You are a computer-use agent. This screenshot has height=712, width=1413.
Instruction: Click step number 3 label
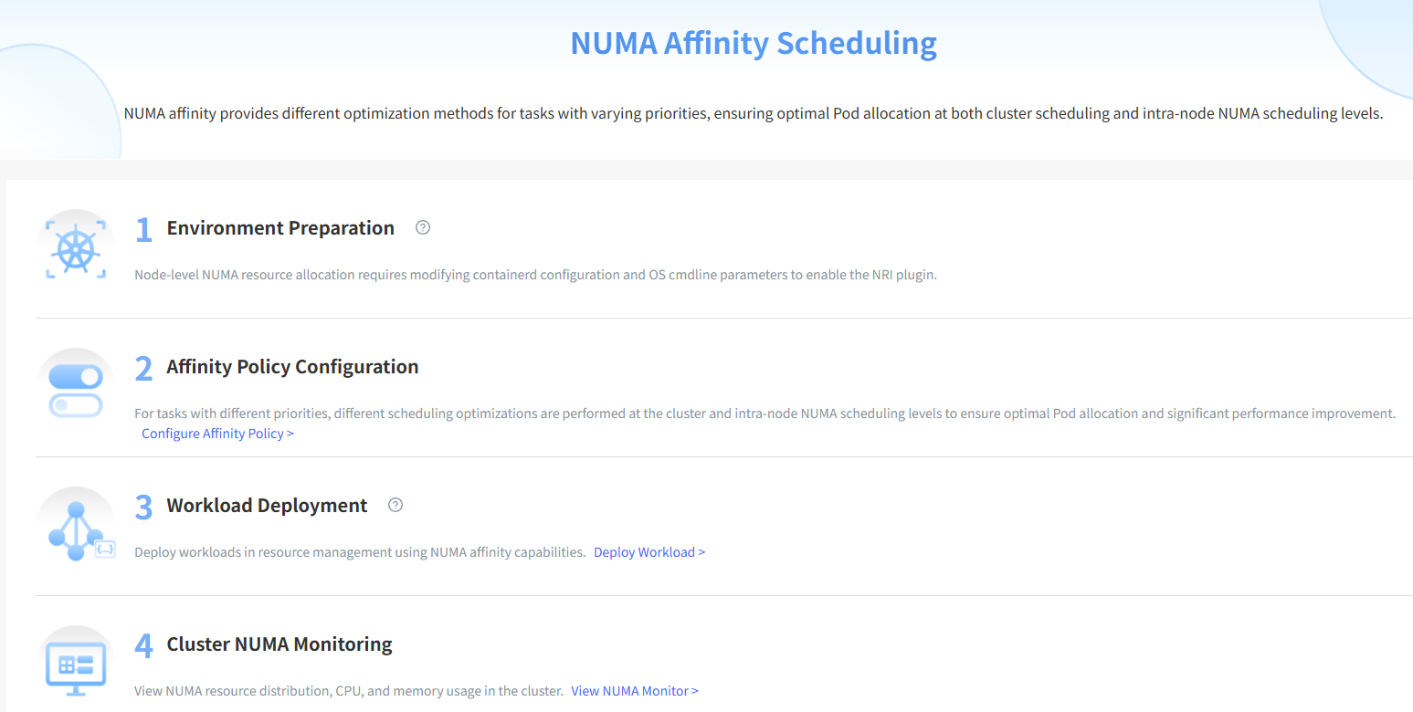pyautogui.click(x=143, y=507)
